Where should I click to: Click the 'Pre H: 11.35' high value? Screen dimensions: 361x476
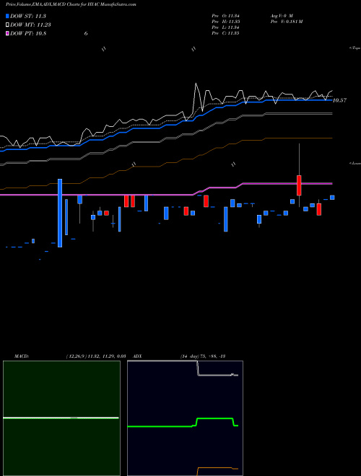(x=225, y=22)
